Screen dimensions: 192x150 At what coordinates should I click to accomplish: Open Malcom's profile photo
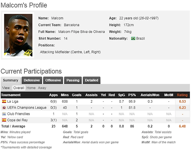[18, 35]
